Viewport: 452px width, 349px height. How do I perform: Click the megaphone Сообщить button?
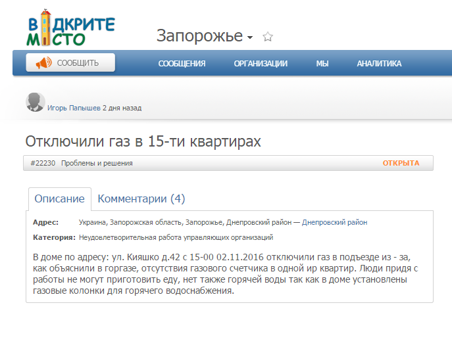[x=70, y=63]
